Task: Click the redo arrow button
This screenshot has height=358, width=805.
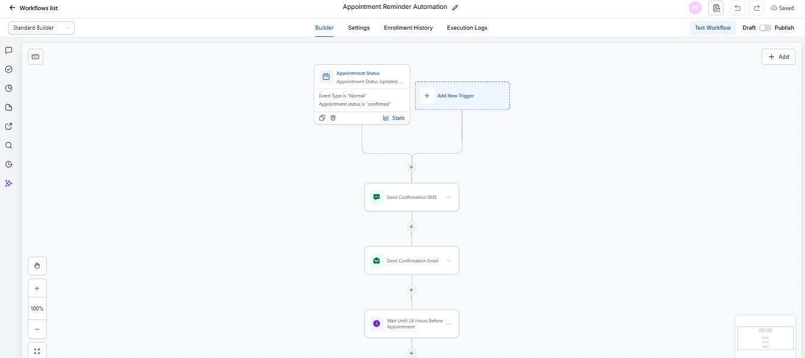Action: (x=756, y=8)
